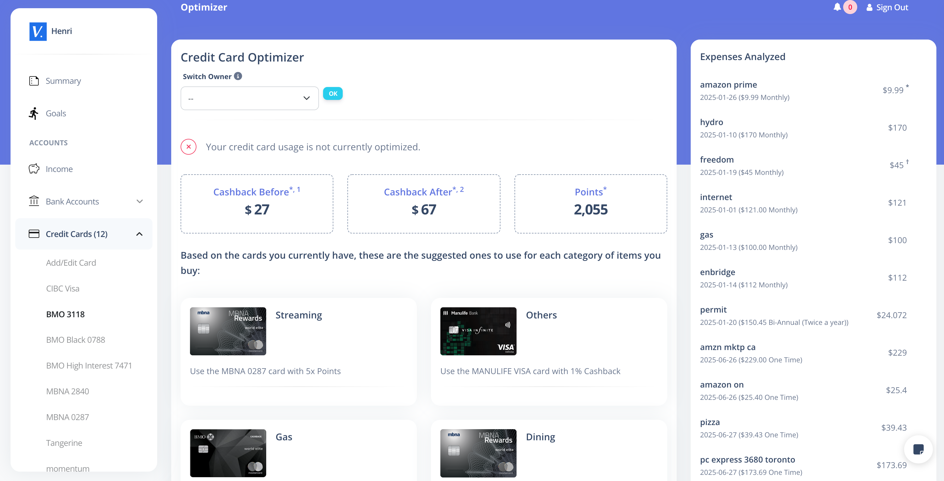Select the amzn mktp ca expense entry
944x481 pixels.
[804, 353]
